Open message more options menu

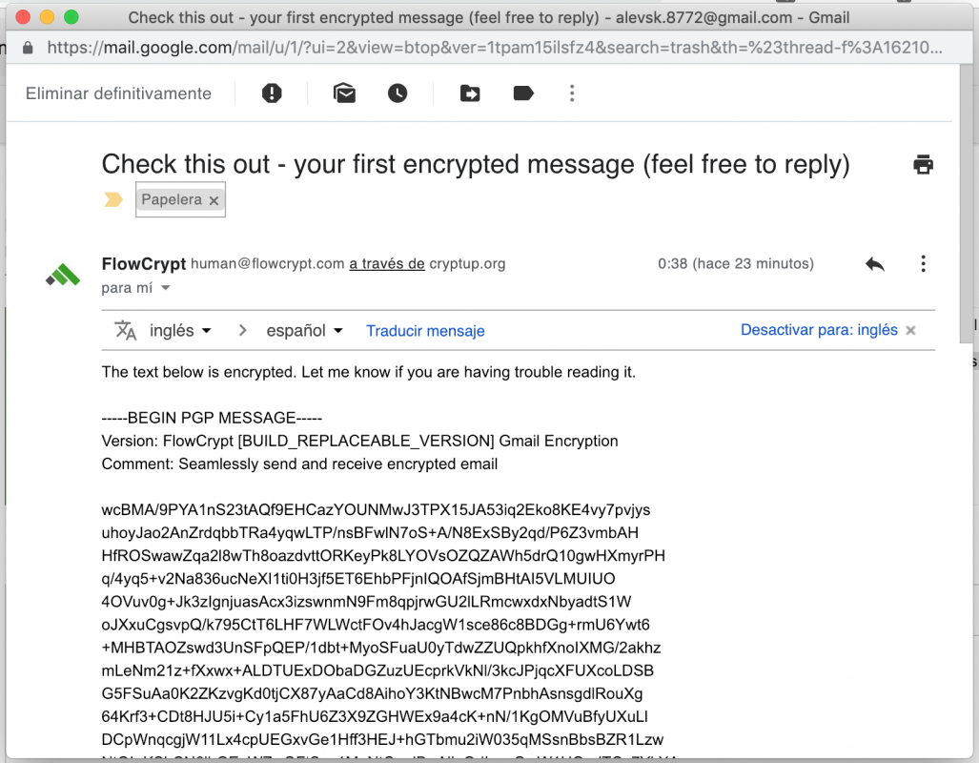(x=923, y=264)
